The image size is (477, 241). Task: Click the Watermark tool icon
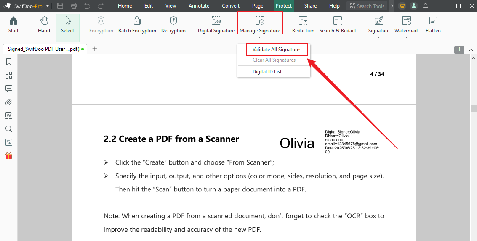[x=407, y=21]
